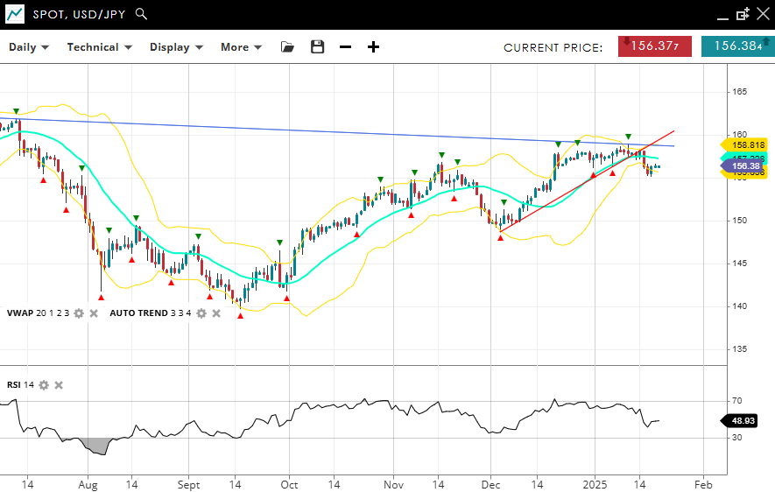Viewport: 775px width, 492px height.
Task: Open the Display dropdown menu
Action: click(176, 47)
